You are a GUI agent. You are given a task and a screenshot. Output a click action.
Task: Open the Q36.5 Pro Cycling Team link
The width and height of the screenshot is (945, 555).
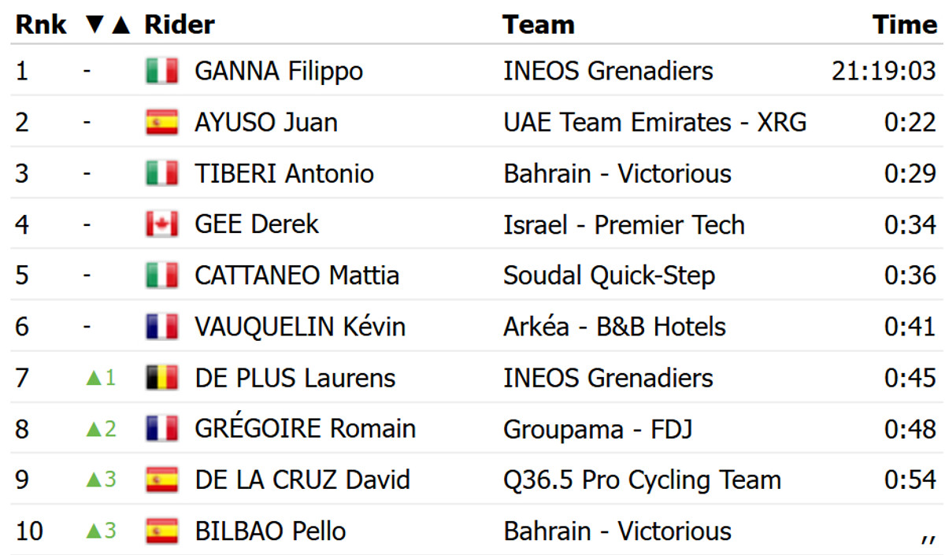(x=642, y=480)
